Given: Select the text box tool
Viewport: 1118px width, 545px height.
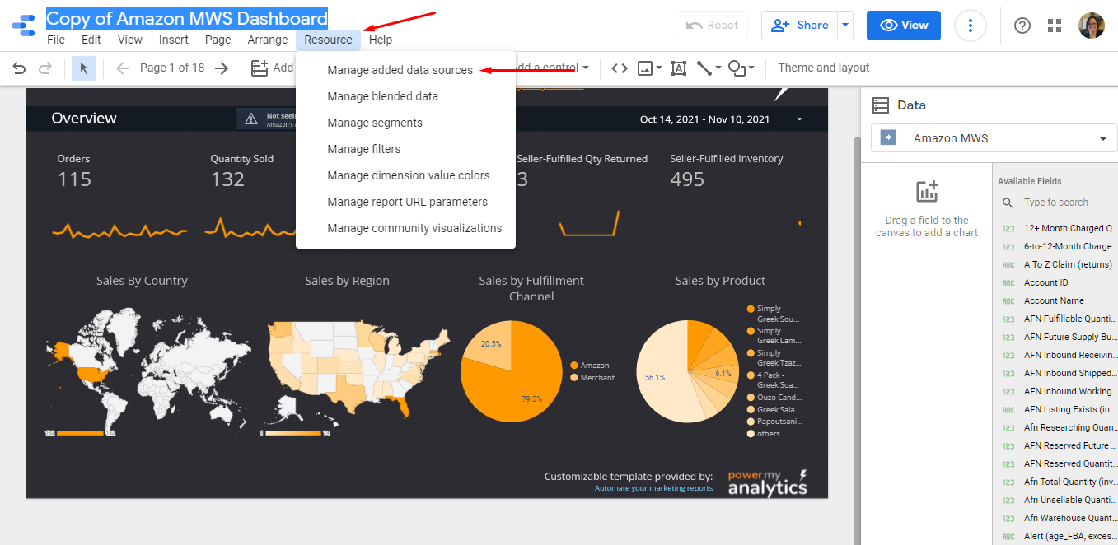Looking at the screenshot, I should click(x=679, y=68).
